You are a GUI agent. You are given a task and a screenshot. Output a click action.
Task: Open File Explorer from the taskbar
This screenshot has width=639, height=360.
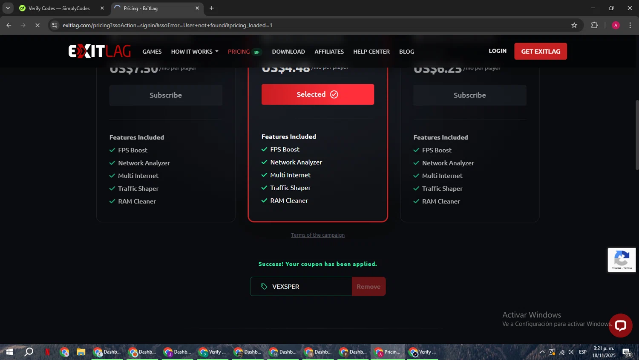click(x=81, y=352)
